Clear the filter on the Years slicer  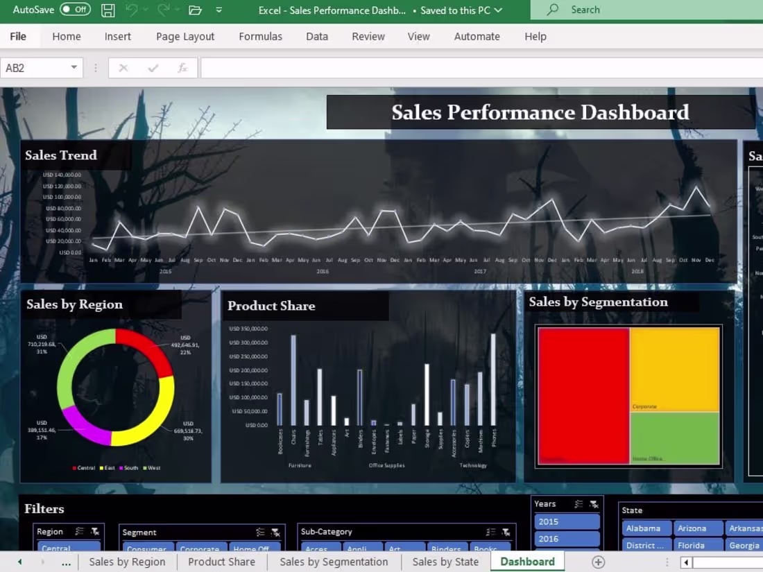click(592, 504)
